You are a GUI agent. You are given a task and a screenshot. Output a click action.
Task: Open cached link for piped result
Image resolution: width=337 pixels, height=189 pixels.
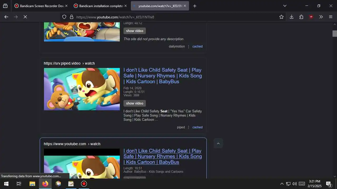tap(197, 127)
